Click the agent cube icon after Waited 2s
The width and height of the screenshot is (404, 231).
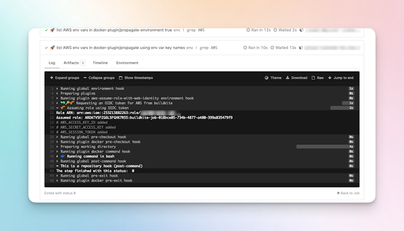point(301,30)
